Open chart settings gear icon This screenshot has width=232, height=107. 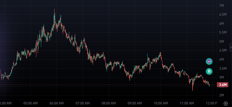tap(226, 104)
